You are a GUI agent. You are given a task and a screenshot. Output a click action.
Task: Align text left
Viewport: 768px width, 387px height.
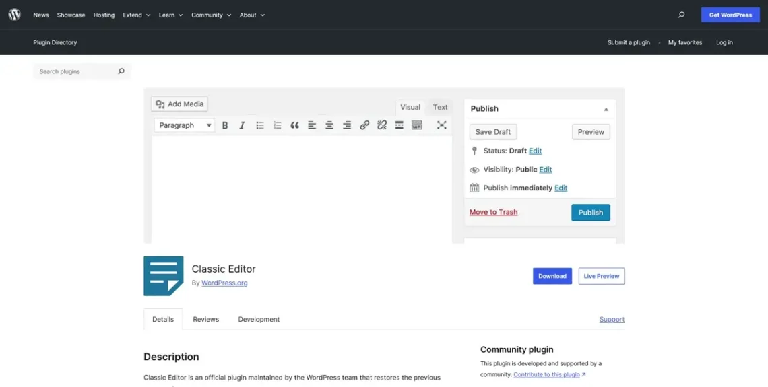312,125
